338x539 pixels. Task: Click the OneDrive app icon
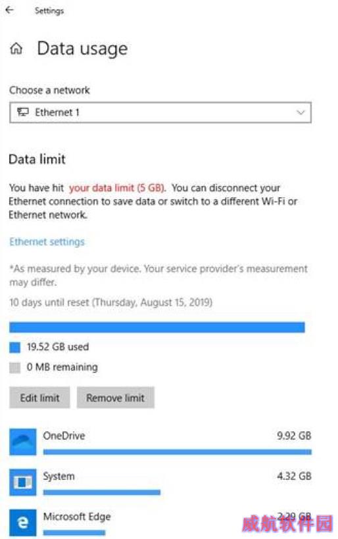[23, 442]
